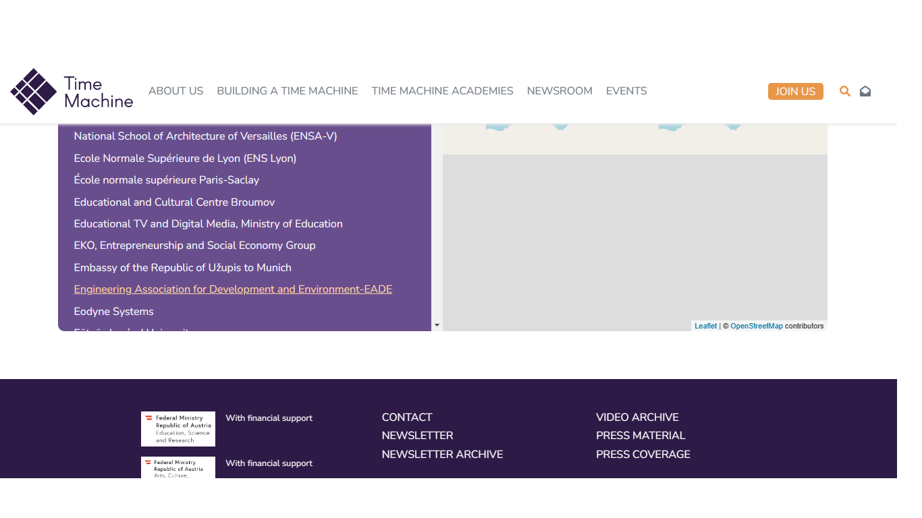Click the Time Machine logo
This screenshot has width=922, height=518.
click(x=72, y=92)
